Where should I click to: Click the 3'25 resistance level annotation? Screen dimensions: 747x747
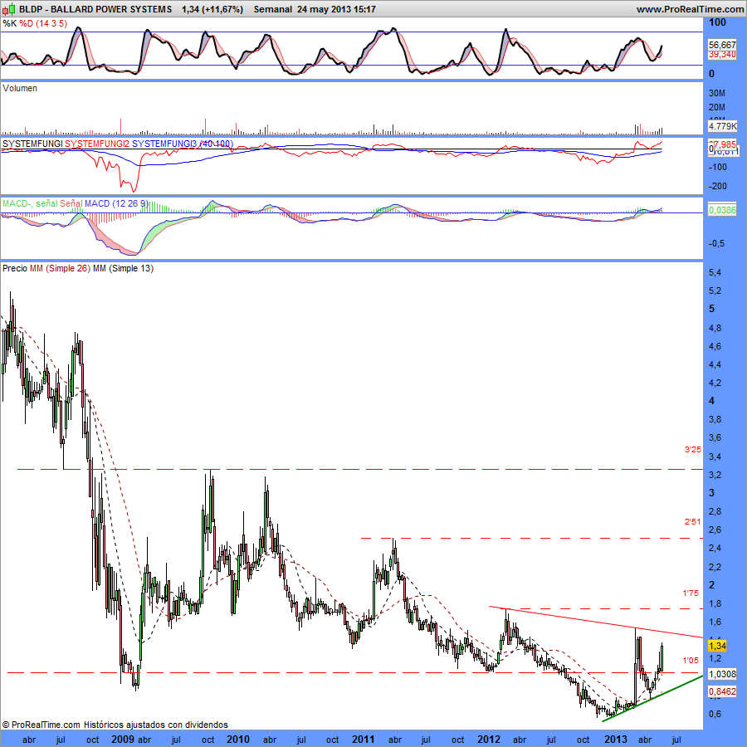(693, 449)
